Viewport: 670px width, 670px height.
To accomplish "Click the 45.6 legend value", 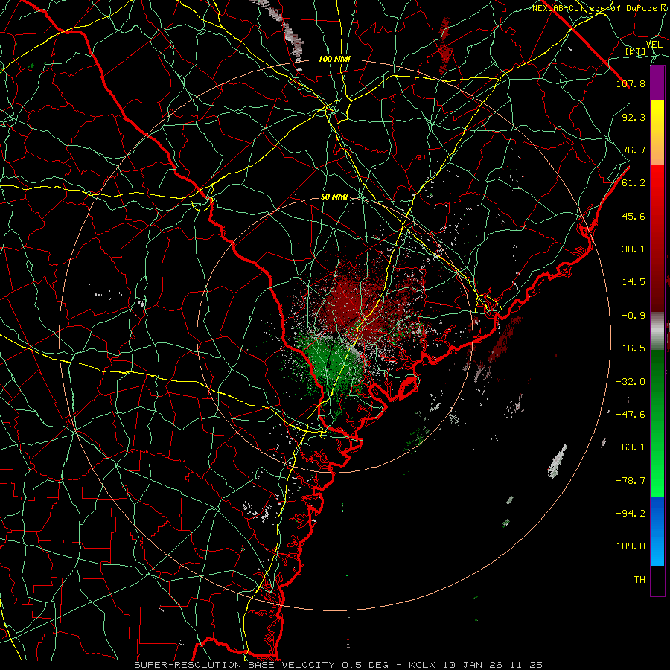I will tap(634, 216).
